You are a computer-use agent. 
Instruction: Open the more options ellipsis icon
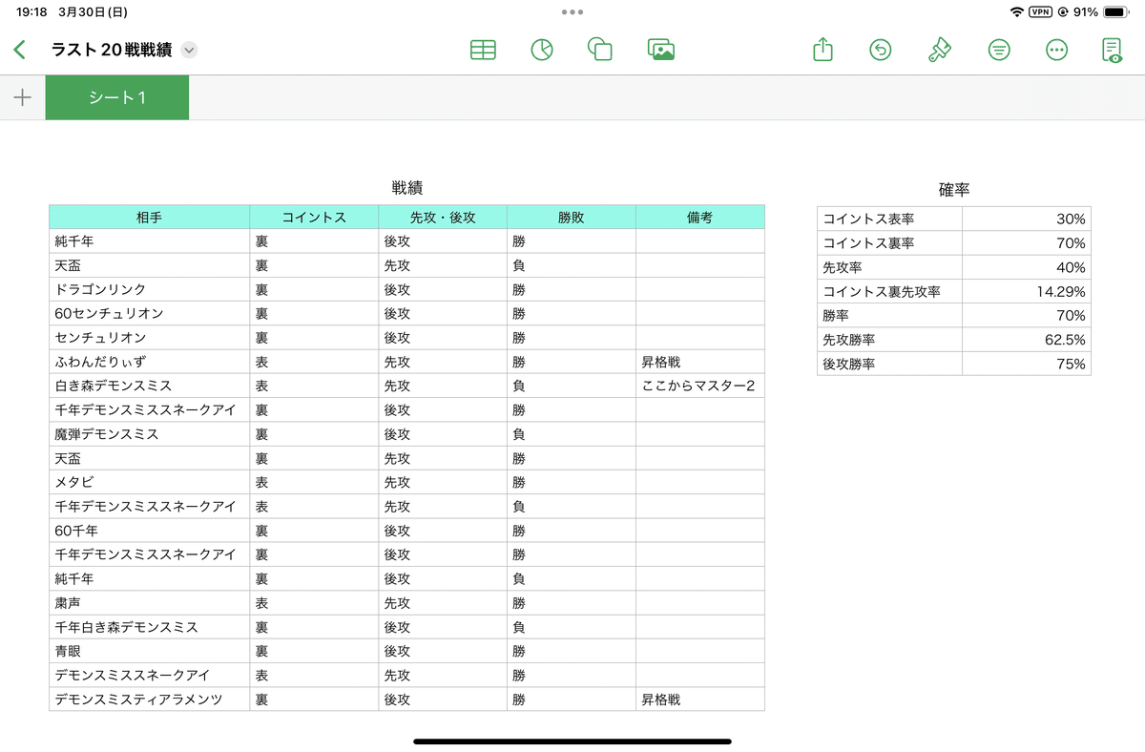[1056, 51]
